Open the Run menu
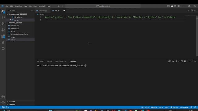The height and width of the screenshot is (111, 198). (x=35, y=6)
